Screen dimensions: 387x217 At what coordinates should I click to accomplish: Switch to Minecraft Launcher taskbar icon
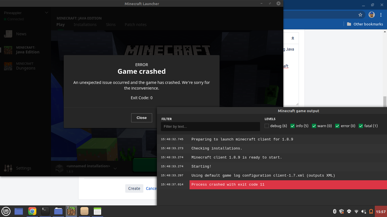point(71,211)
